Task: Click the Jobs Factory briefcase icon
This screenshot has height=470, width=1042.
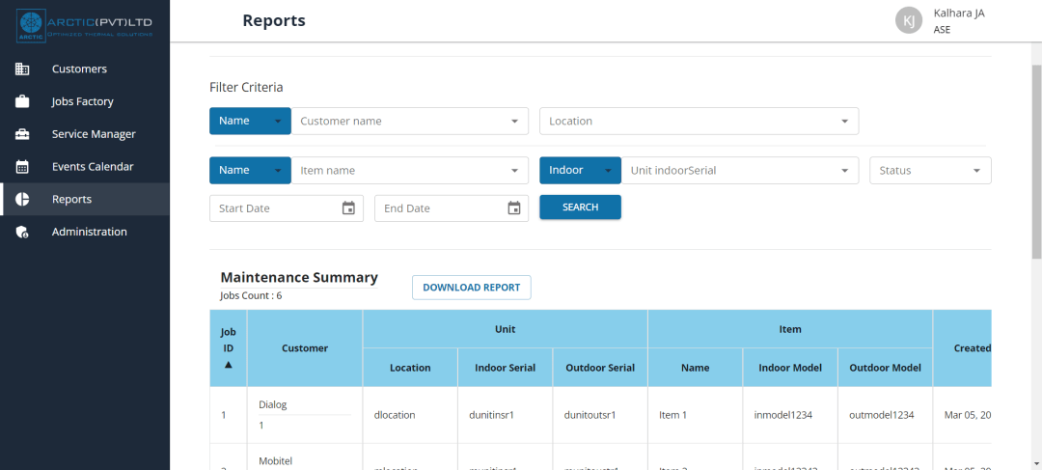Action: (x=22, y=101)
